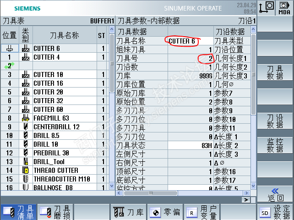
Task: Click the 刀具名称 column header in tool list
Action: pyautogui.click(x=65, y=35)
